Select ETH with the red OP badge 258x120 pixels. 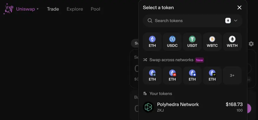coord(172,76)
